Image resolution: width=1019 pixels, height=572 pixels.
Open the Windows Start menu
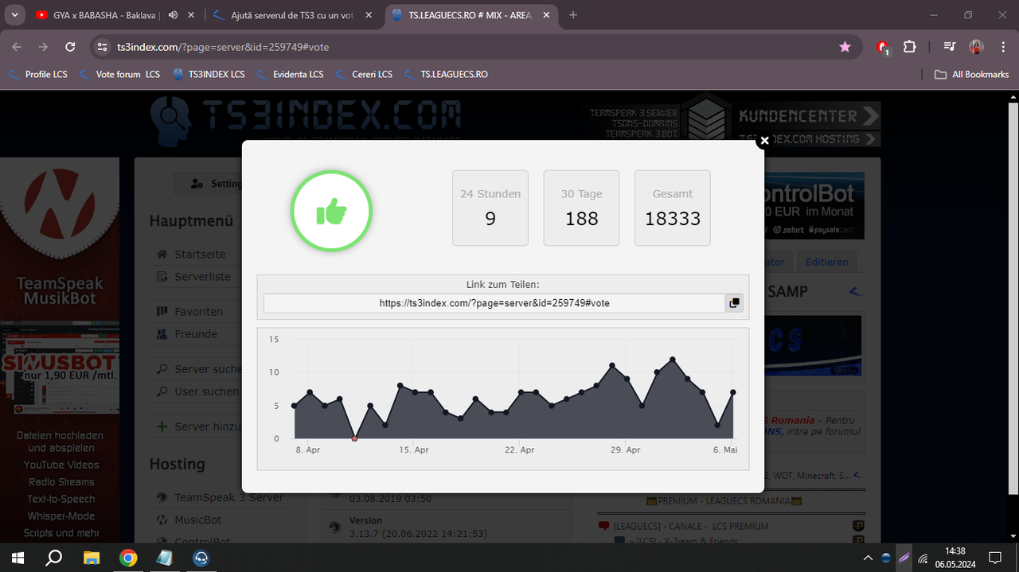pos(18,558)
